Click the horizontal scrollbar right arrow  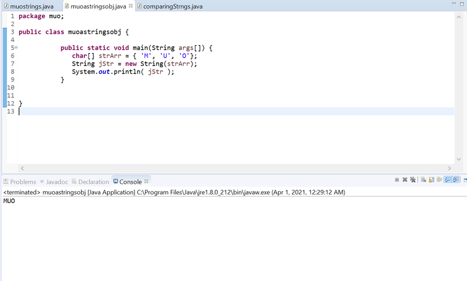[449, 168]
